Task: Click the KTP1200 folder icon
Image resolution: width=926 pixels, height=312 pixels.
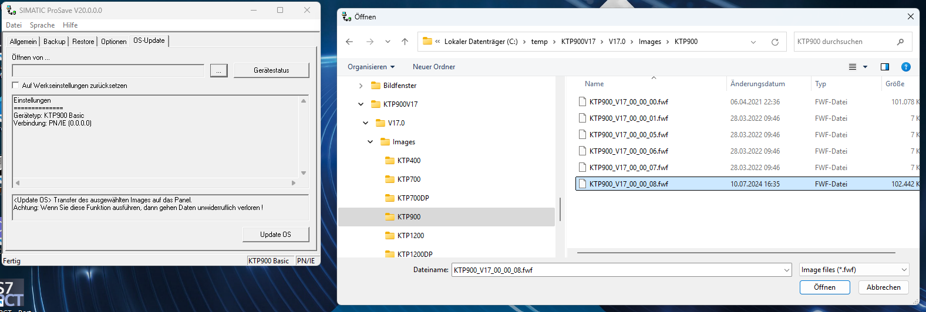Action: coord(390,236)
